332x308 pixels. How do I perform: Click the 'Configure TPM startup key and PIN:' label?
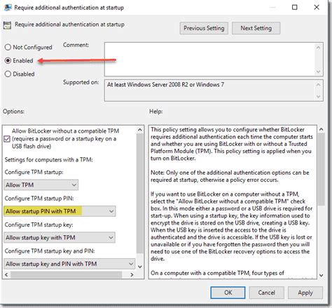click(x=50, y=251)
